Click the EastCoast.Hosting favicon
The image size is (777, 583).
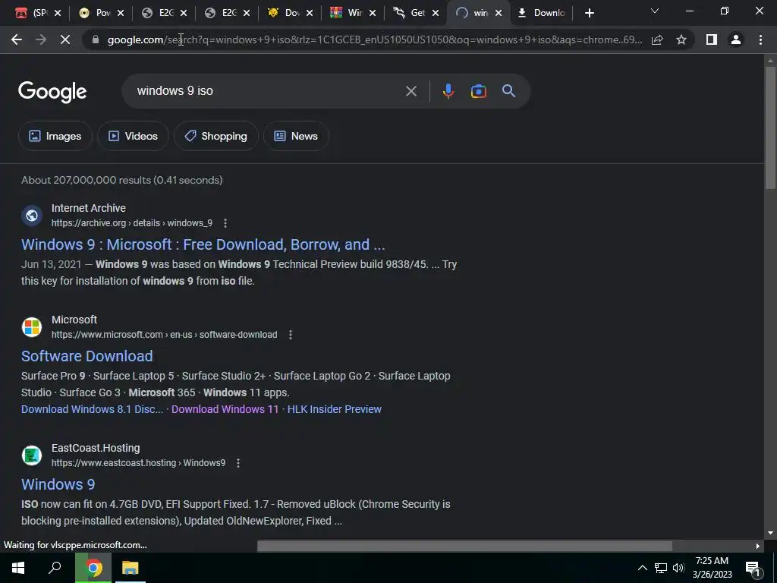[32, 455]
